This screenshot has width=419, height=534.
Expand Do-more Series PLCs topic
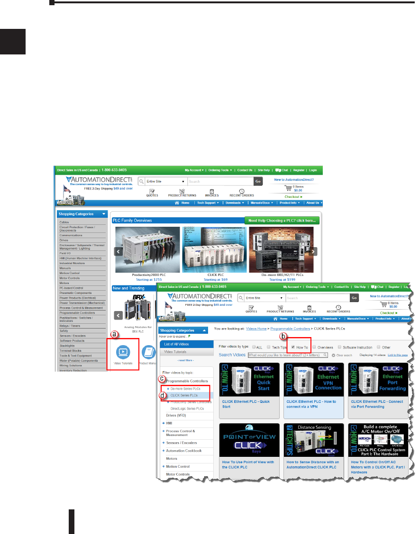pyautogui.click(x=168, y=389)
